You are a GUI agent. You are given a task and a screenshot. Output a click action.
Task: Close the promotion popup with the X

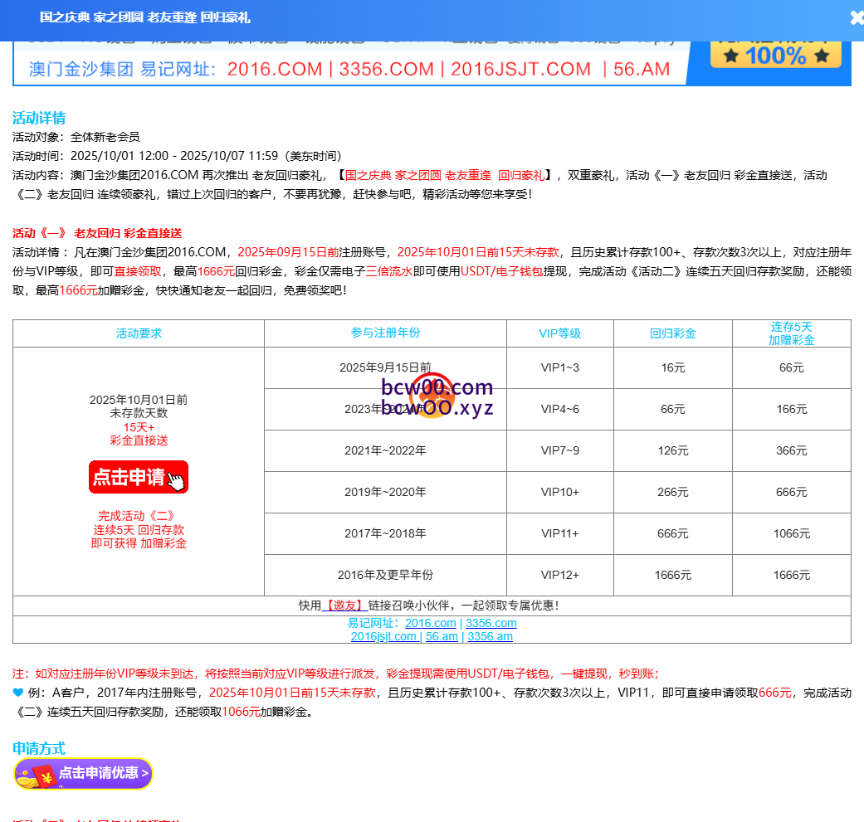tap(857, 18)
